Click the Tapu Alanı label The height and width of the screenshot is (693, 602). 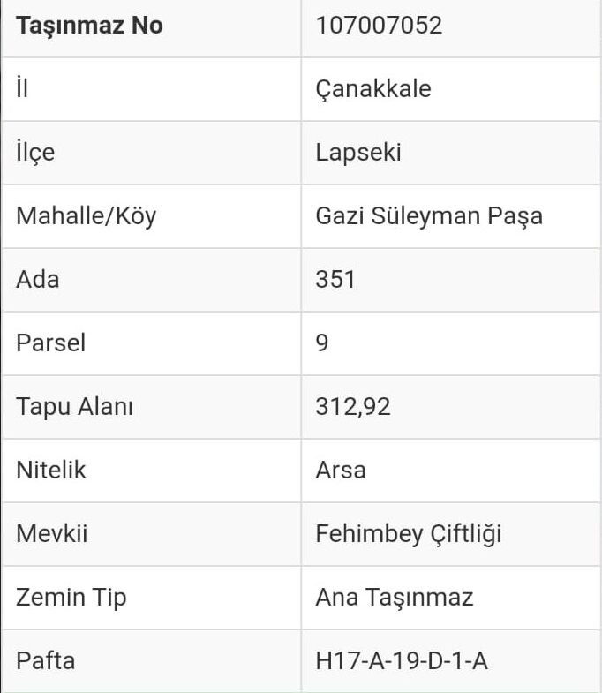point(74,407)
